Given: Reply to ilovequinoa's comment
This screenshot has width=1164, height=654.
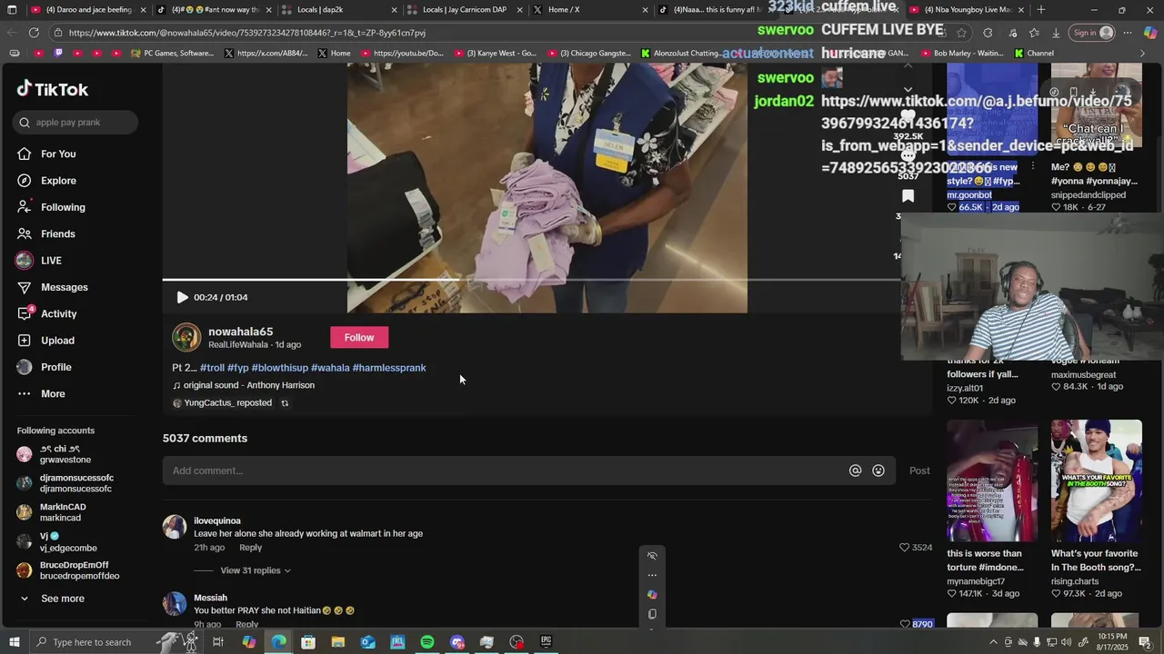Looking at the screenshot, I should [x=250, y=548].
